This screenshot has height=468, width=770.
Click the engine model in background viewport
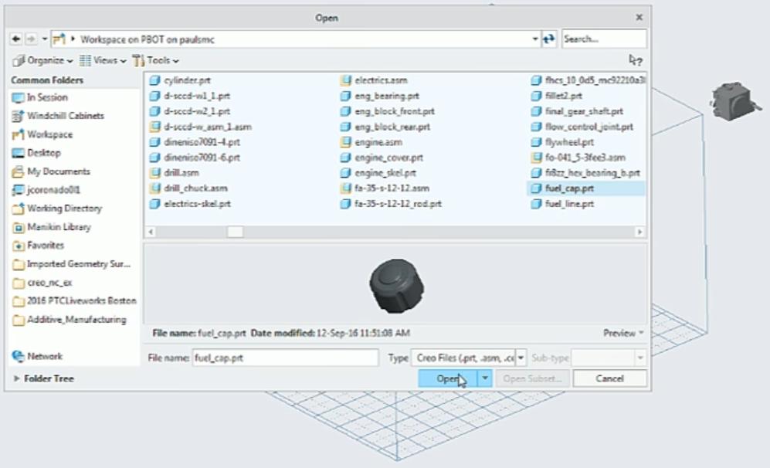pyautogui.click(x=734, y=102)
